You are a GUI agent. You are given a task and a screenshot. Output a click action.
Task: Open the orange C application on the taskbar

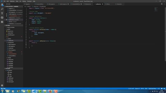(56, 91)
